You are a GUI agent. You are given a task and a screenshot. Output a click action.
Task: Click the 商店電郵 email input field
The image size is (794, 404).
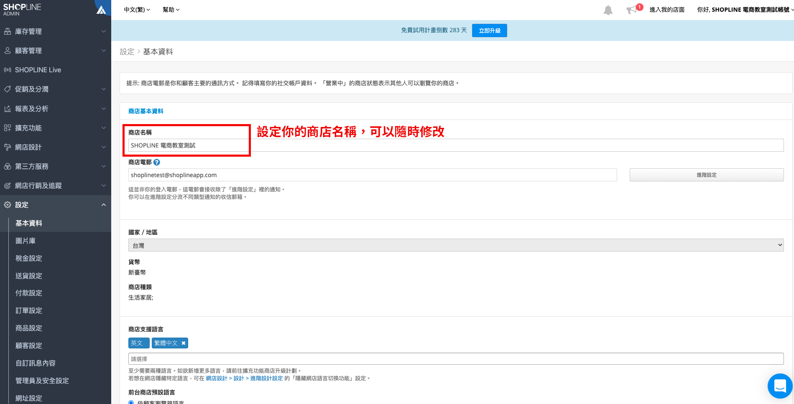pyautogui.click(x=373, y=175)
